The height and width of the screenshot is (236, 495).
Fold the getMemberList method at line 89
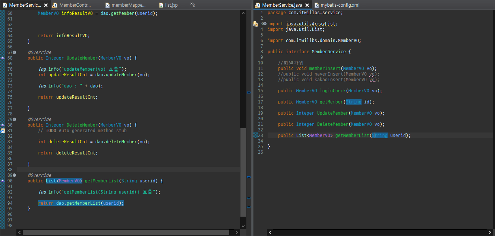tap(15, 175)
